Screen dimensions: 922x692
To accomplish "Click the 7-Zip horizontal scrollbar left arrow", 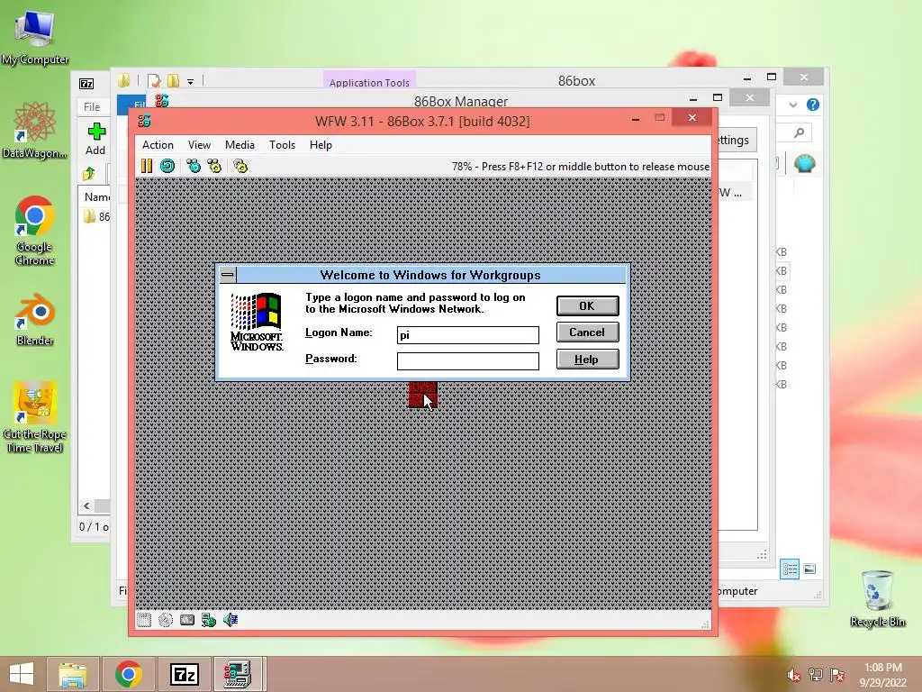I will pos(86,506).
